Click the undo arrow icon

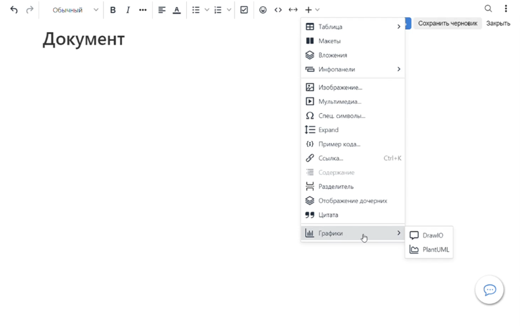coord(14,10)
